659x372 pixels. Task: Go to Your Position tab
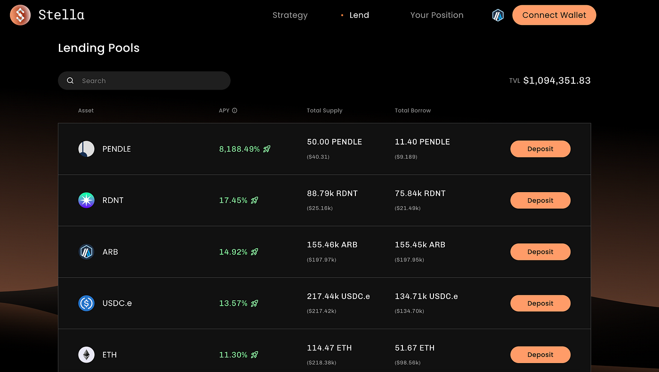[437, 15]
